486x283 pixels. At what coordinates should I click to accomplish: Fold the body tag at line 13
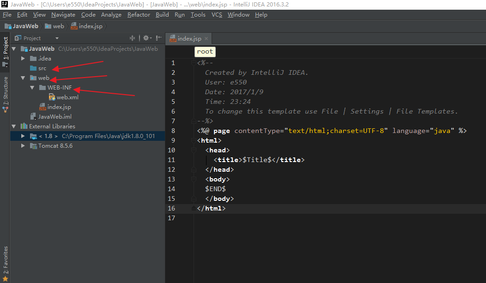click(x=194, y=179)
